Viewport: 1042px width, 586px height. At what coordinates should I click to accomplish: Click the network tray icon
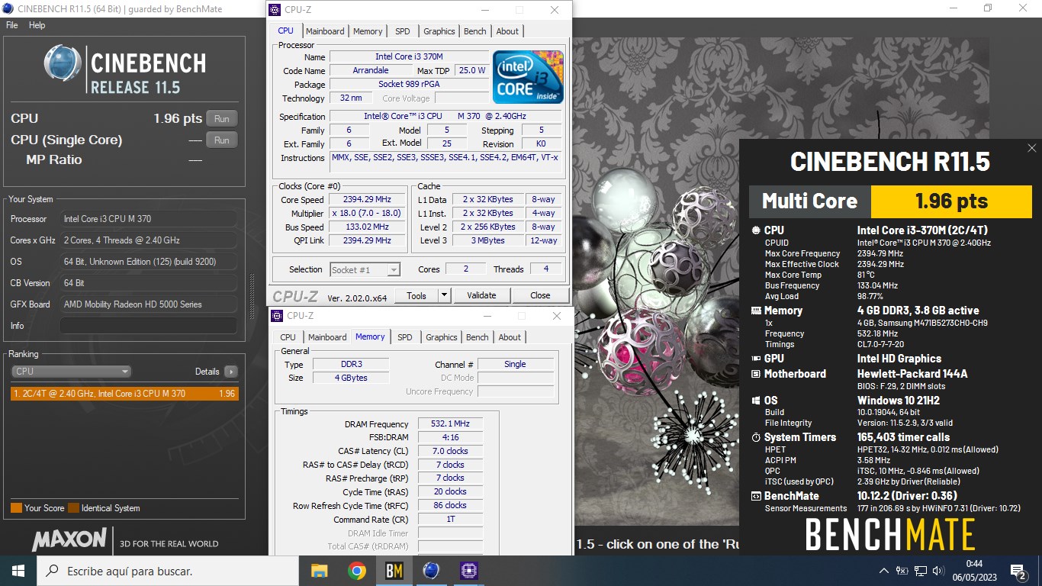tap(921, 571)
